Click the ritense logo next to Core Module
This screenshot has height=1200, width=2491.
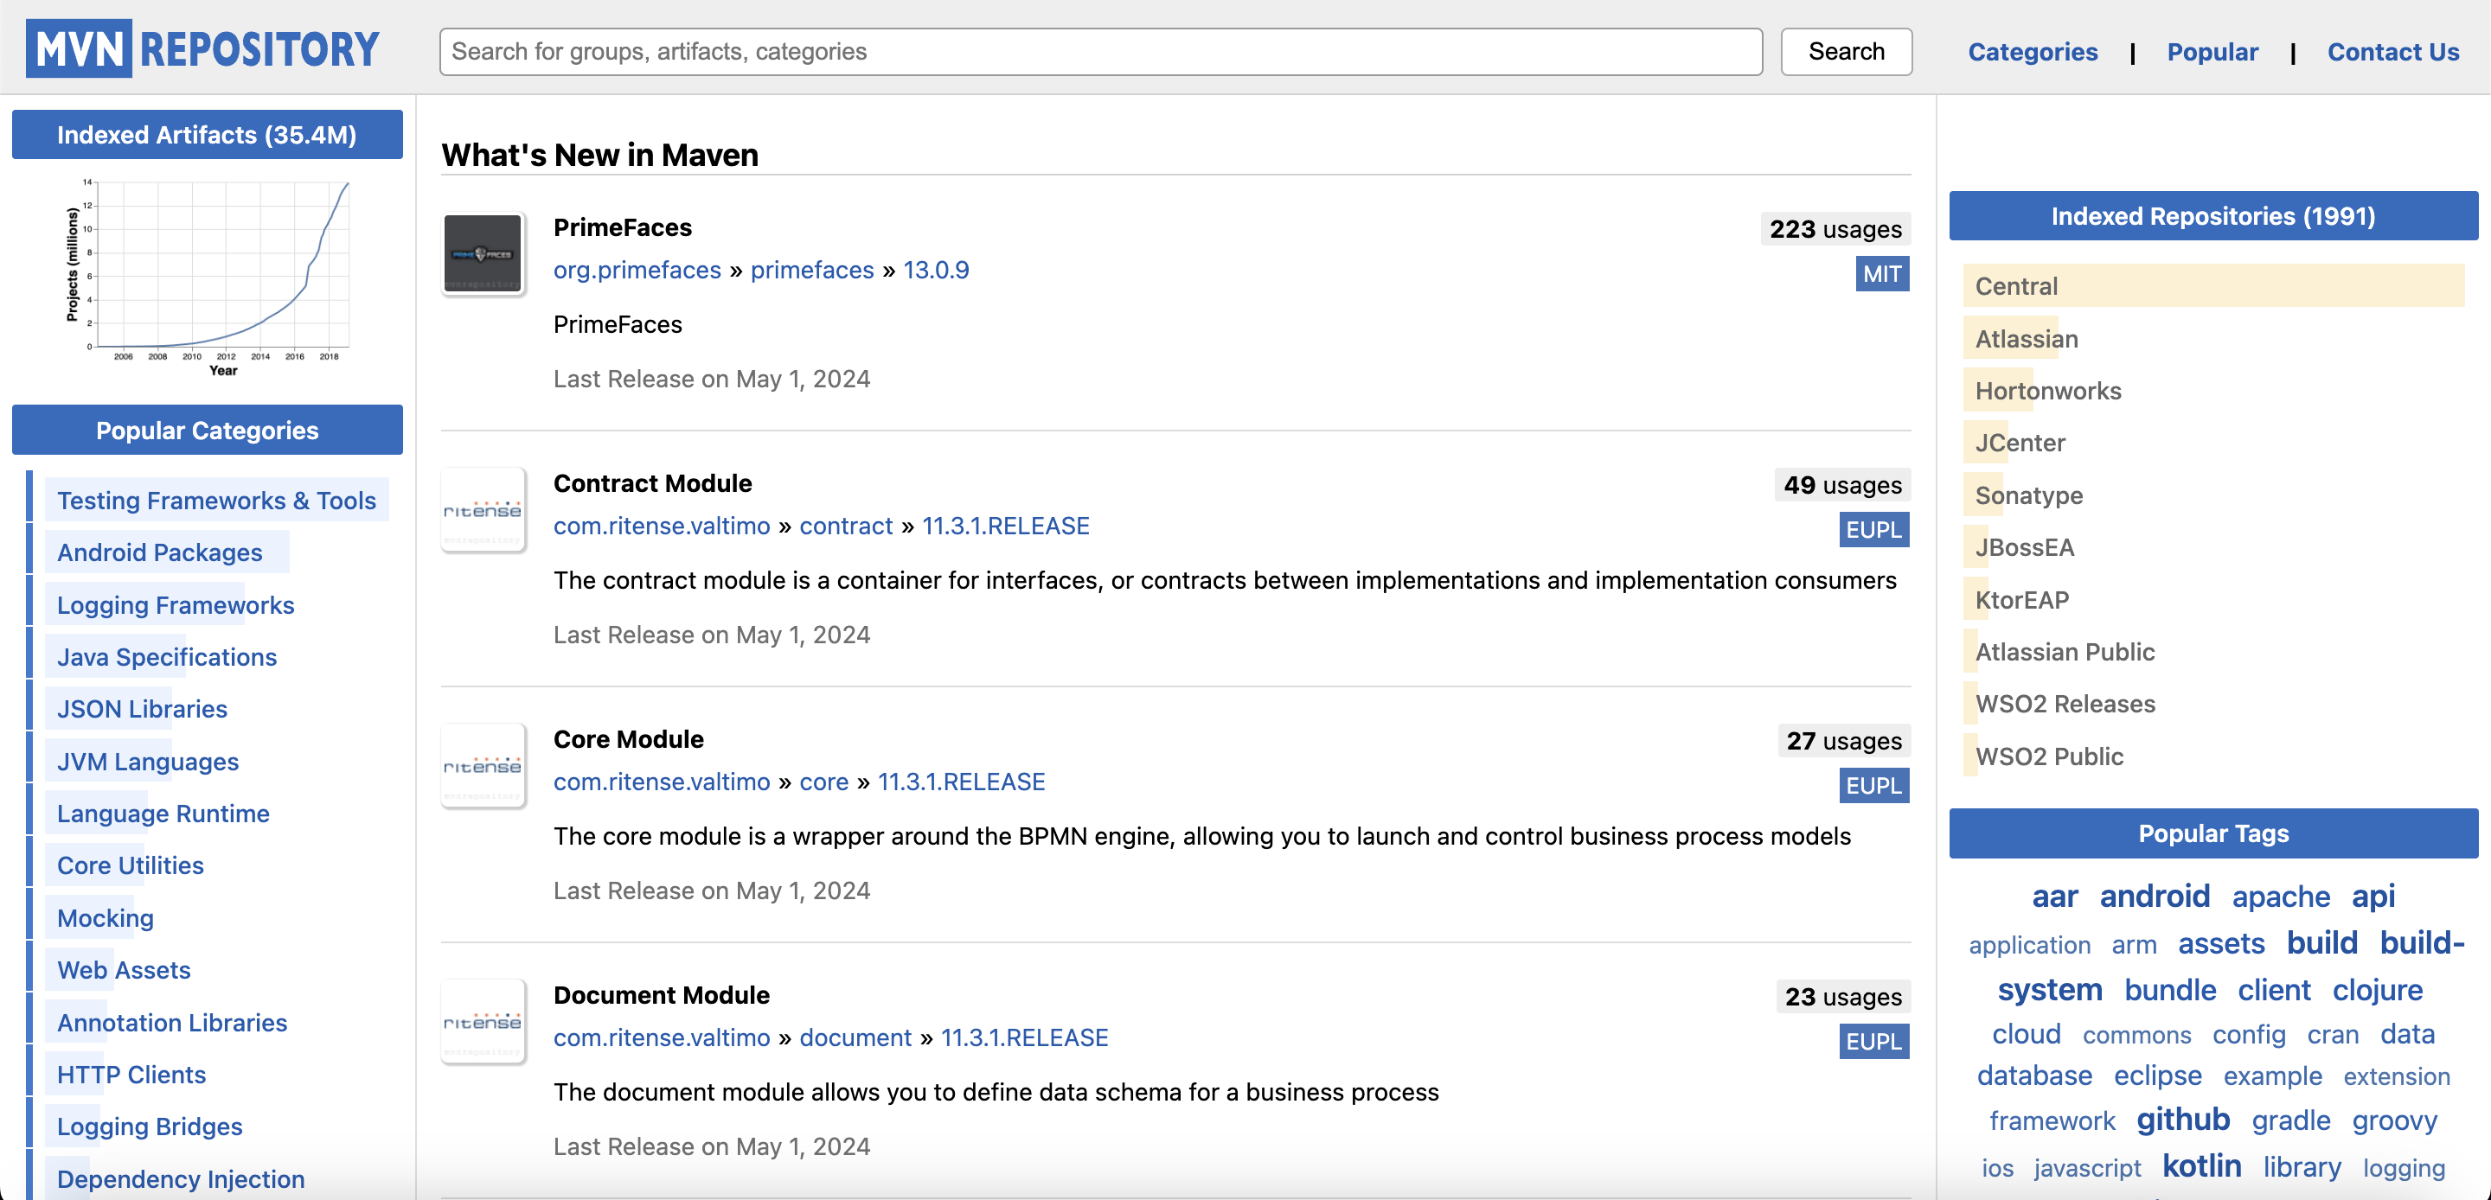pyautogui.click(x=483, y=766)
